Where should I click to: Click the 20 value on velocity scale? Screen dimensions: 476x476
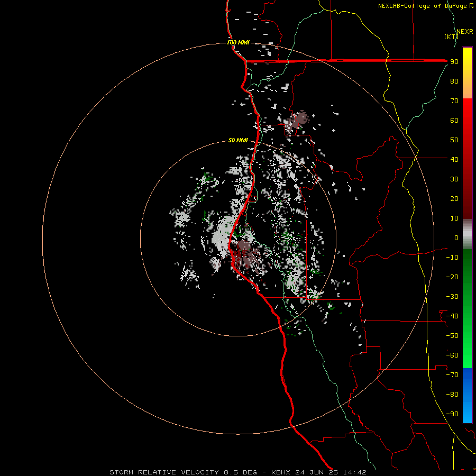(x=454, y=198)
